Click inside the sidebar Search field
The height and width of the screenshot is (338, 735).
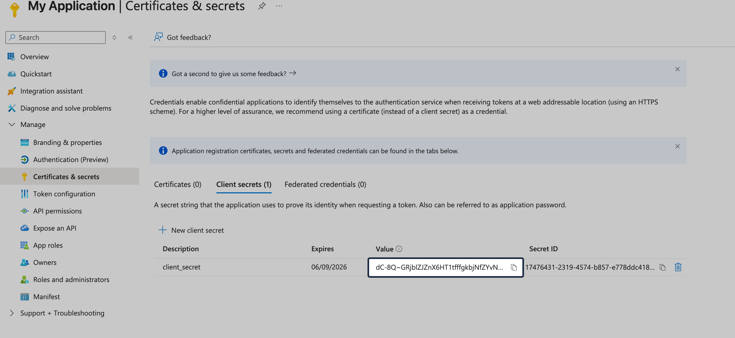pyautogui.click(x=55, y=37)
